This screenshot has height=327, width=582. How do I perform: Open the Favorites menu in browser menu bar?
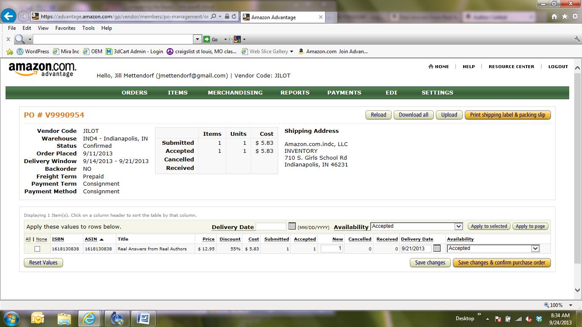(x=65, y=28)
